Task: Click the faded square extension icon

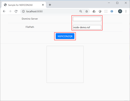Action: point(106,11)
